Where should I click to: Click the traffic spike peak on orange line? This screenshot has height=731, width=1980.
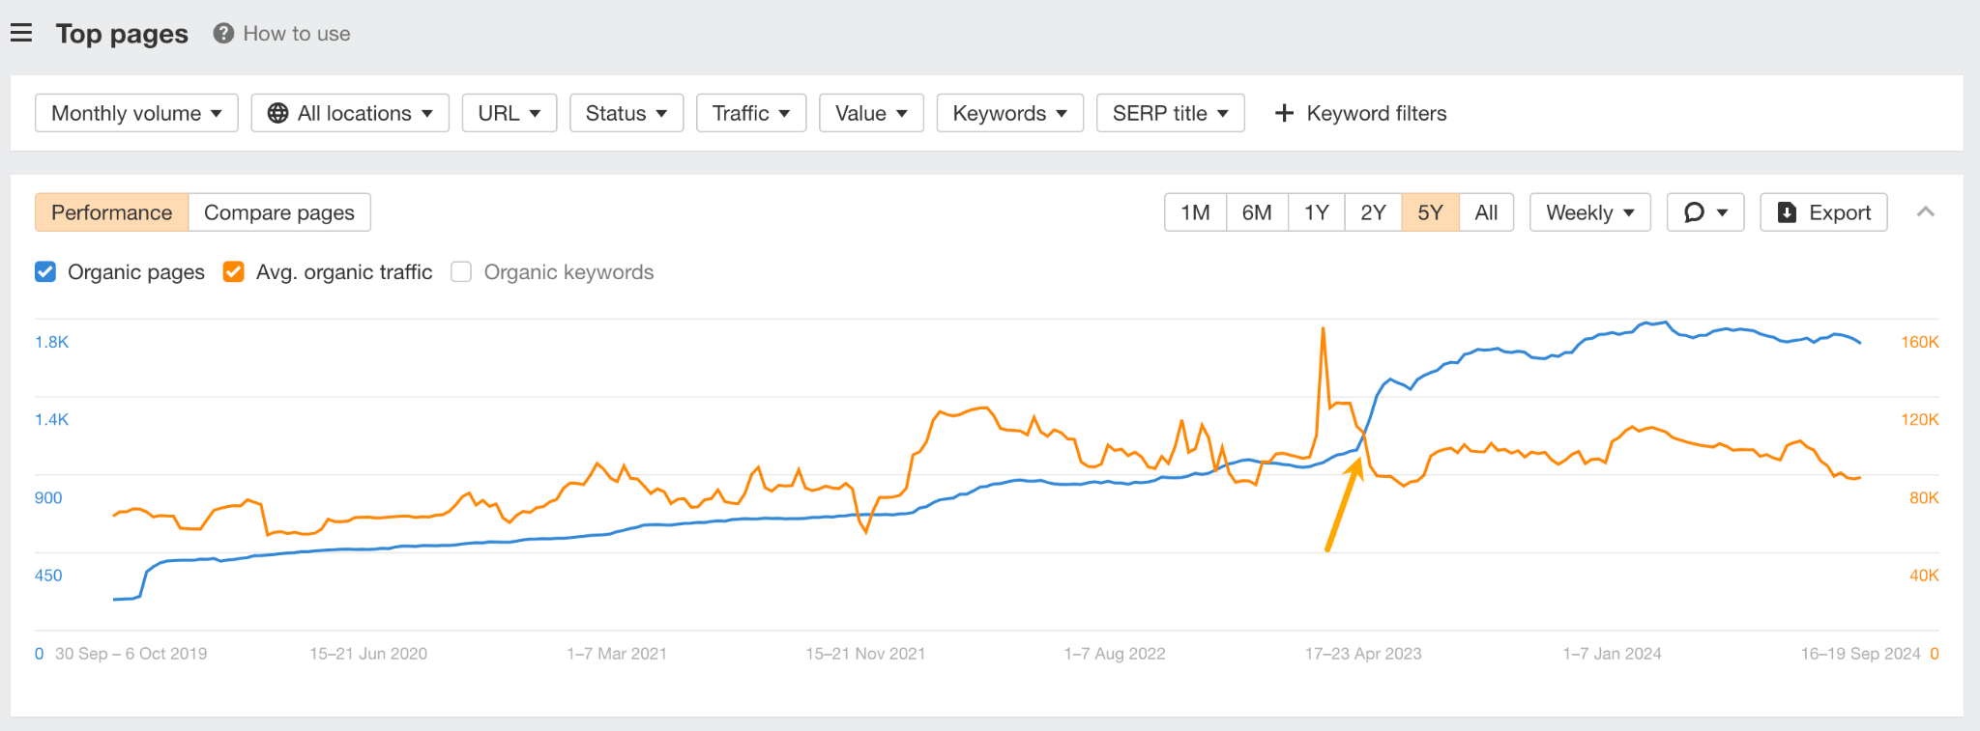1323,331
